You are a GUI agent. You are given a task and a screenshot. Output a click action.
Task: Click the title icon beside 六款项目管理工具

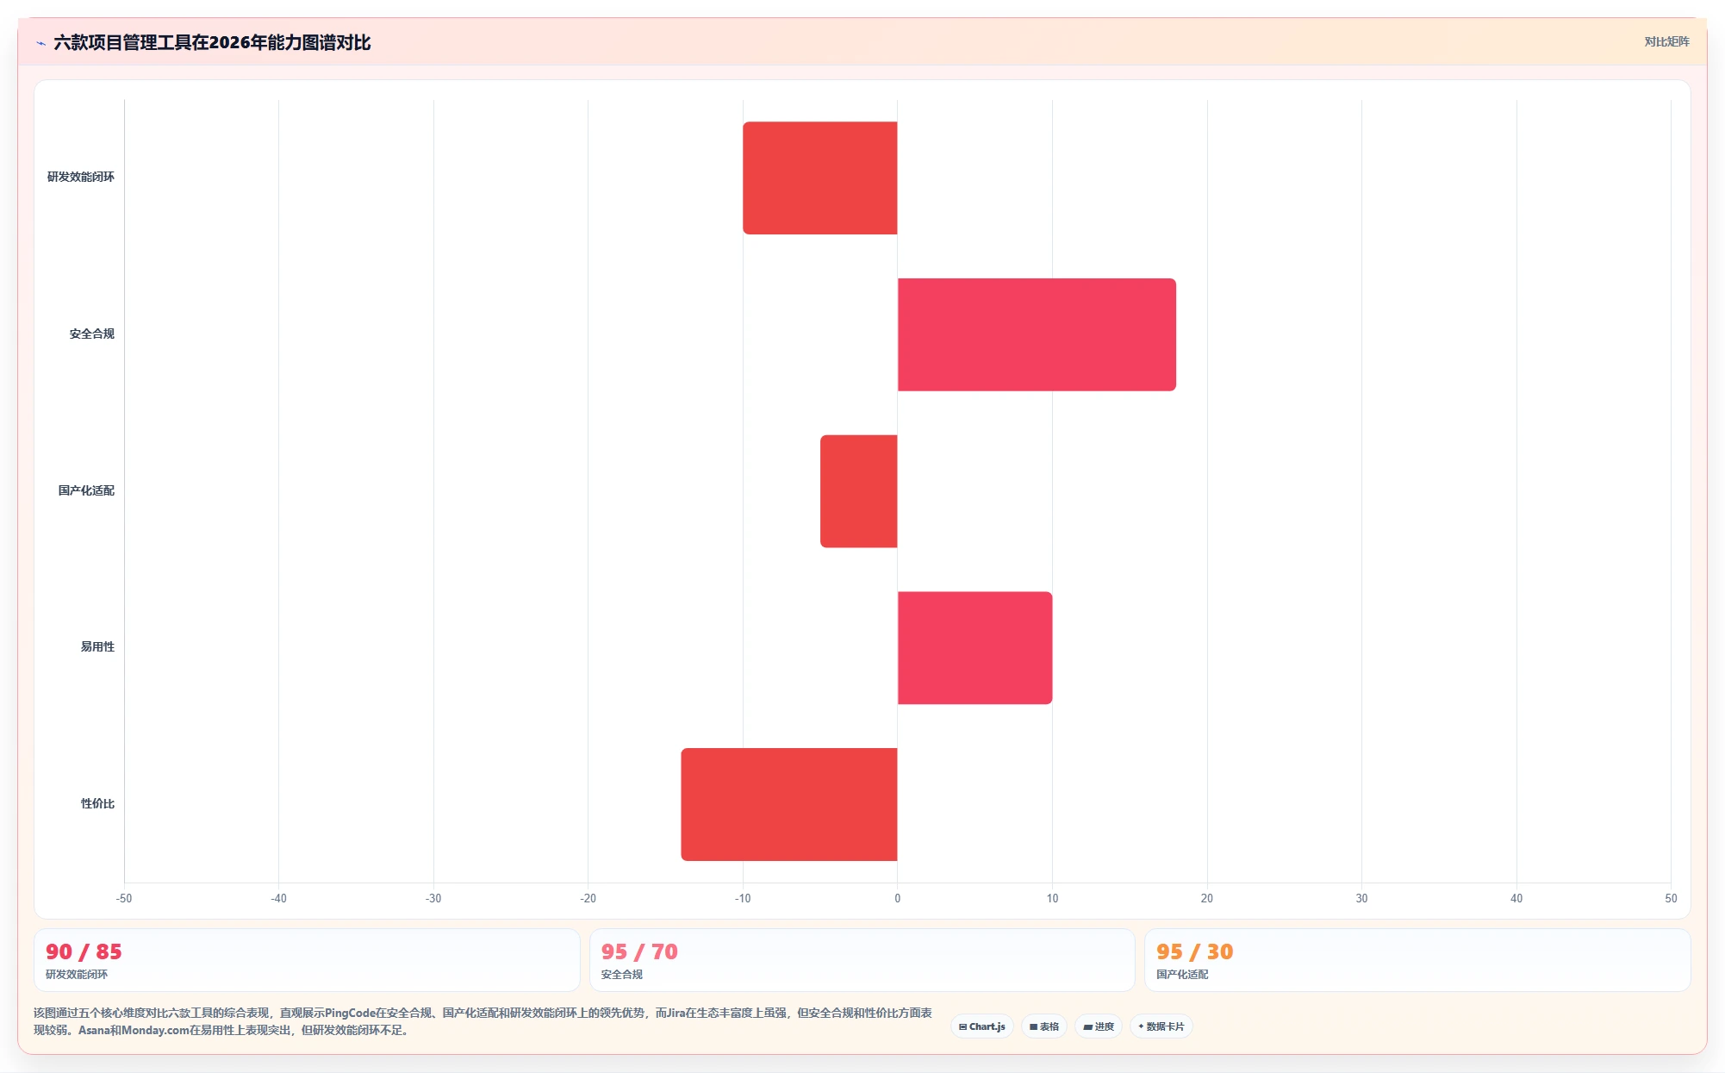[40, 43]
